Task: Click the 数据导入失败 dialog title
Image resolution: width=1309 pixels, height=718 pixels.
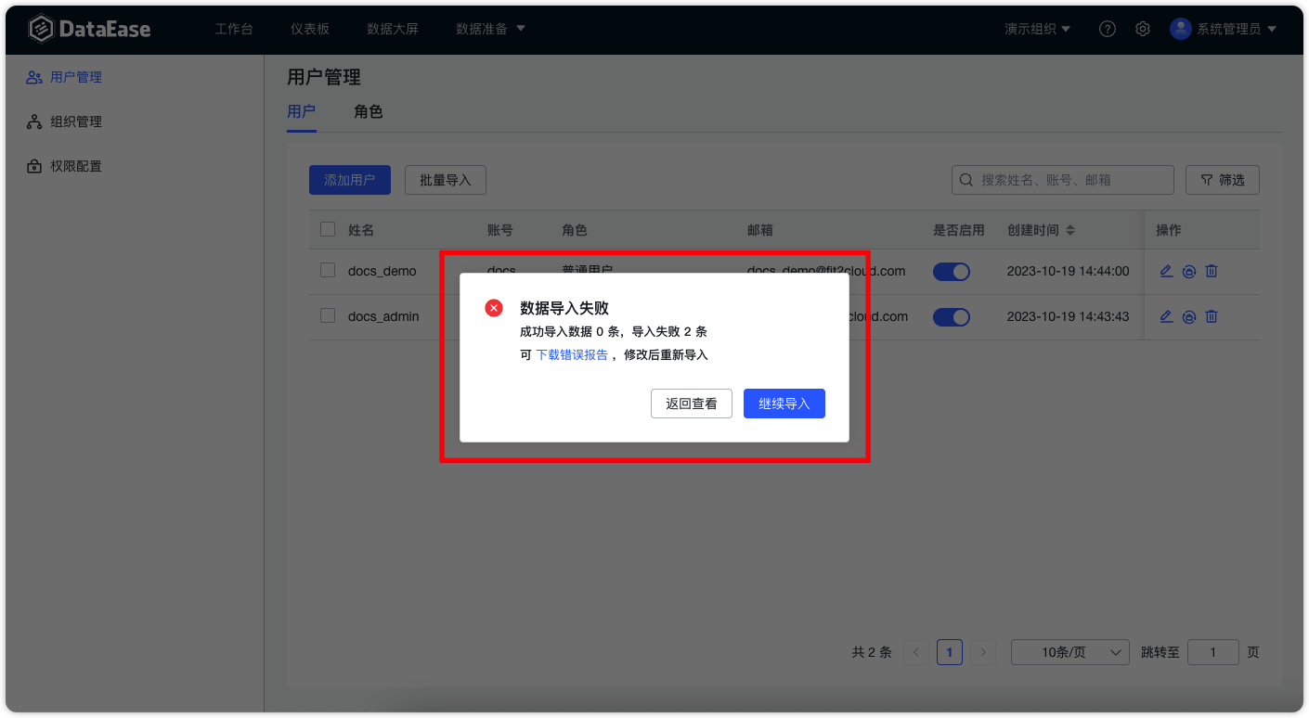Action: pyautogui.click(x=564, y=308)
